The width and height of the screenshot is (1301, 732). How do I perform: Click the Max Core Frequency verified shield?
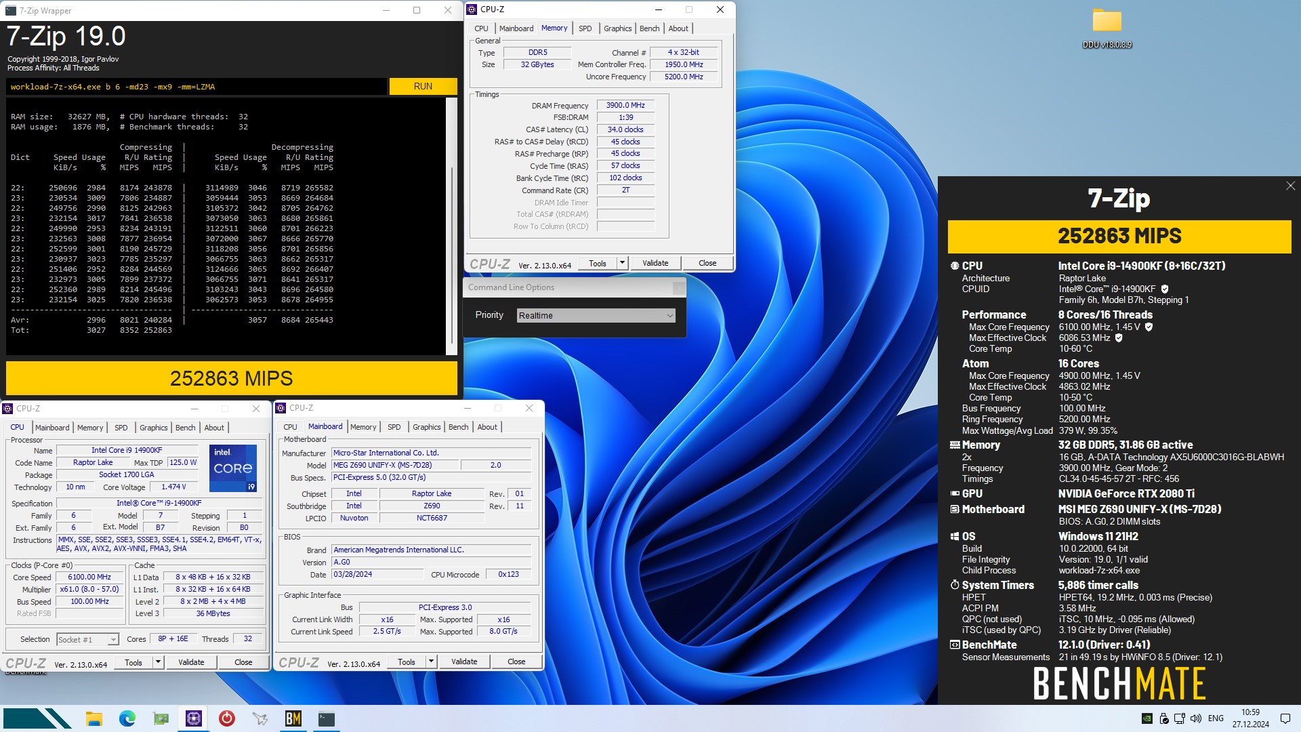(1149, 327)
